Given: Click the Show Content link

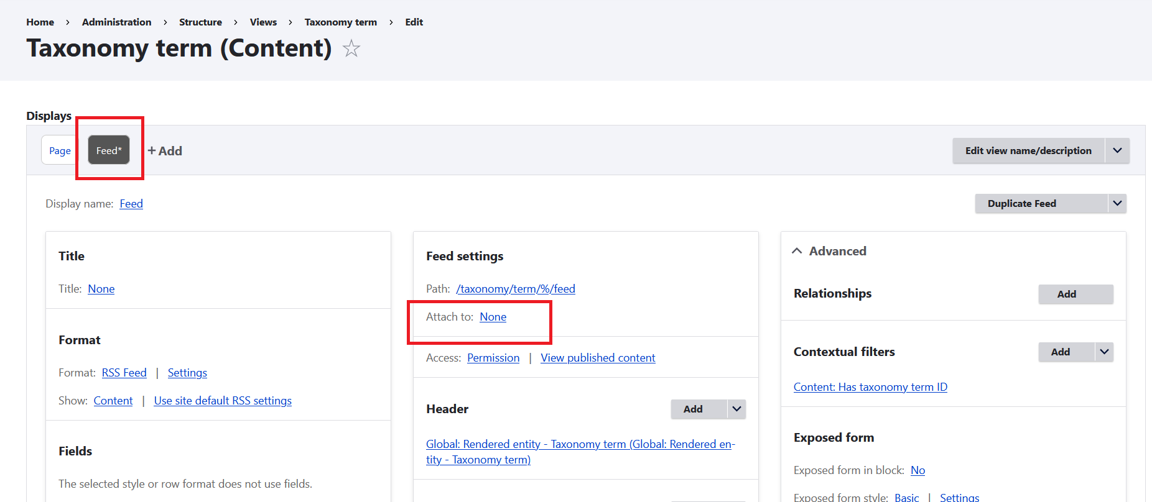Looking at the screenshot, I should coord(113,401).
